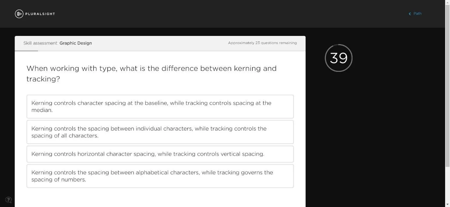
Task: Click the countdown timer circle showing 39
Action: [339, 58]
